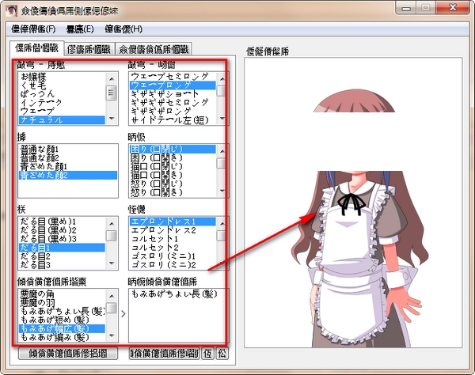Screen dimensions: 475x375
Task: Select コルセット2 outfit
Action: pos(173,248)
